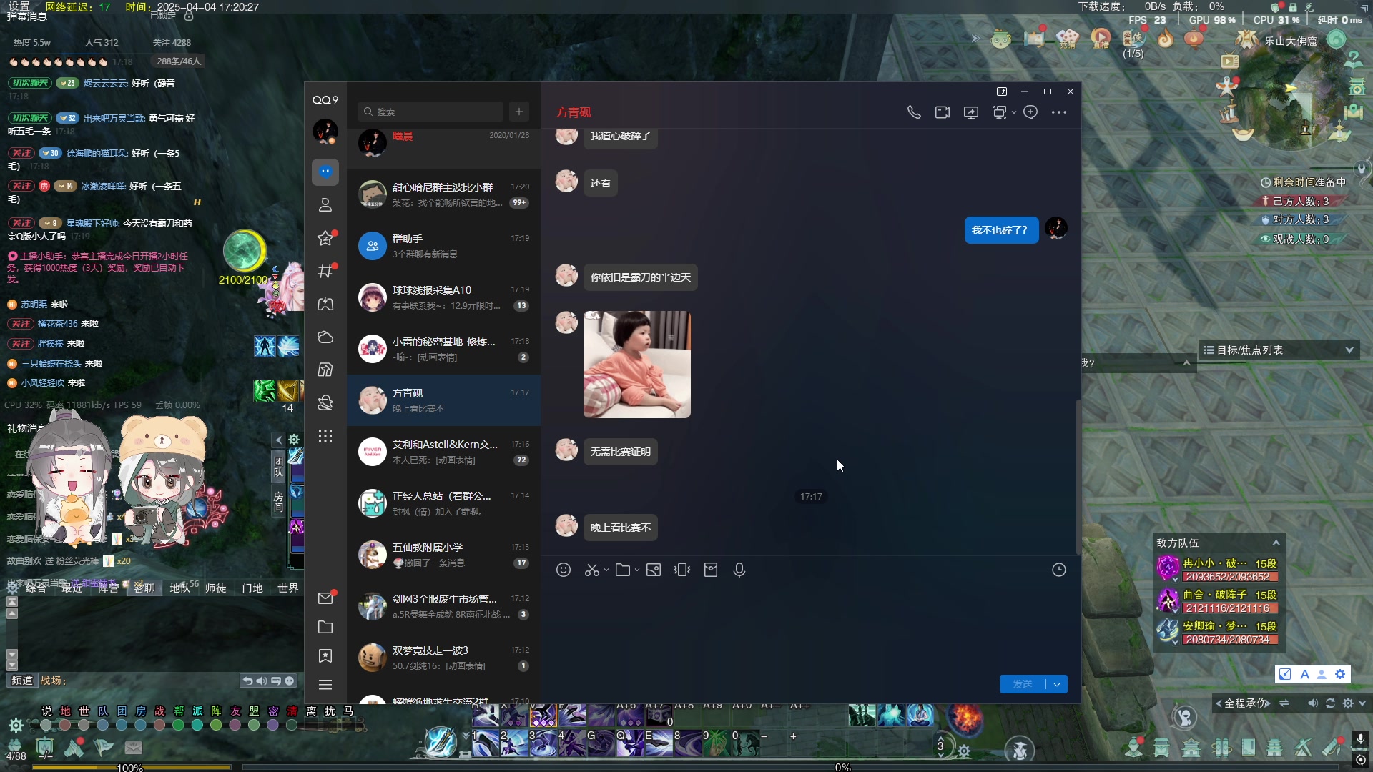The width and height of the screenshot is (1373, 772).
Task: Open QQ Zone star icon in sidebar
Action: 325,238
